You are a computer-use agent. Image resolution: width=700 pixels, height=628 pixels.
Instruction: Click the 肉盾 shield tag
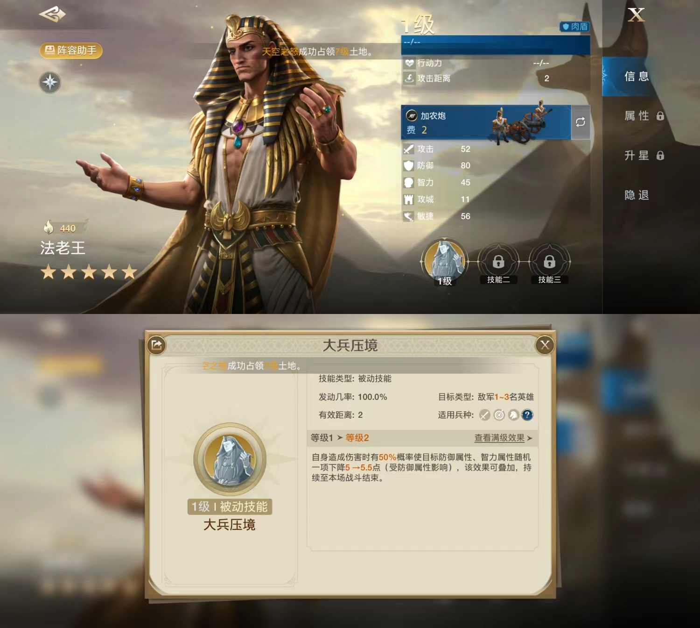(x=575, y=27)
